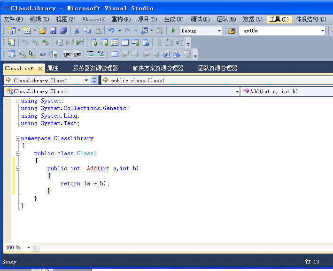Click the Display Quick Info pointer icon
The image size is (333, 271).
32,54
